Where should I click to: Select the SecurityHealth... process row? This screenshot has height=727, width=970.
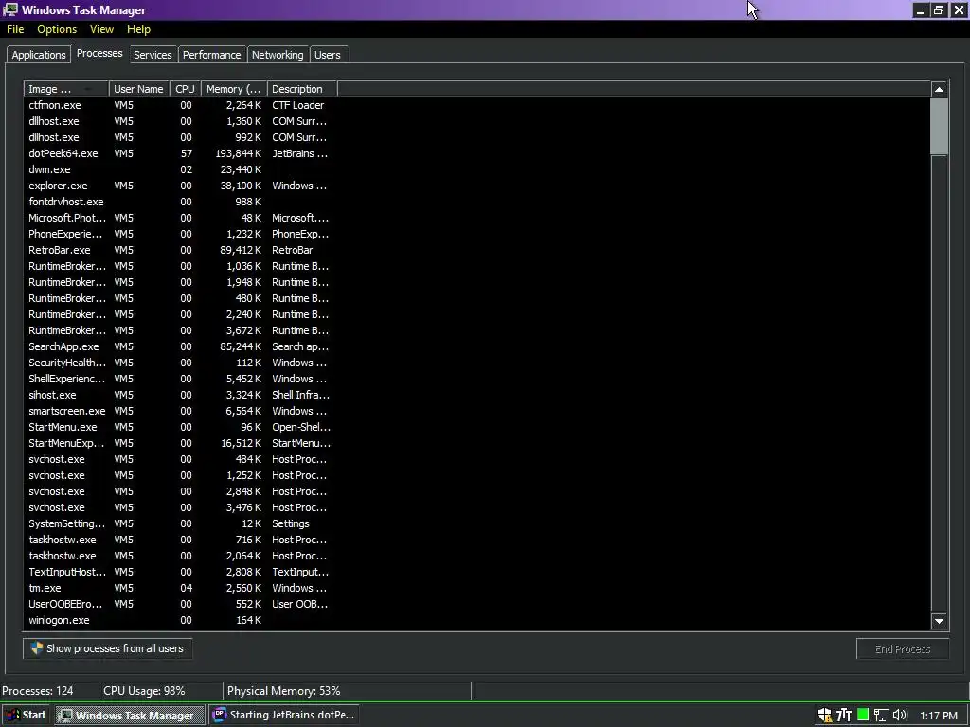(179, 363)
